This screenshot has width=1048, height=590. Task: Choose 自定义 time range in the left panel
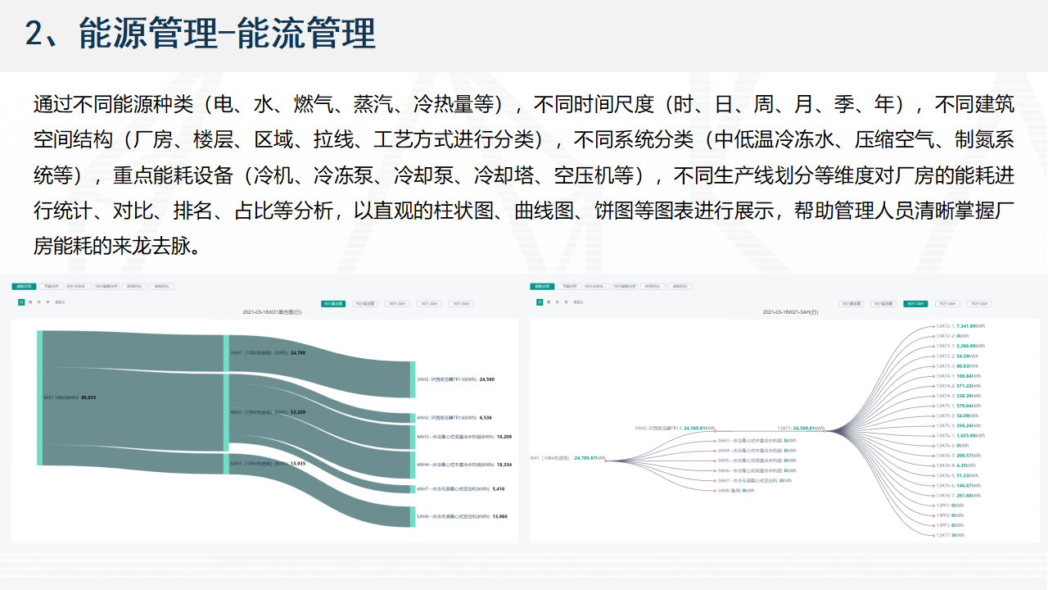tap(60, 302)
